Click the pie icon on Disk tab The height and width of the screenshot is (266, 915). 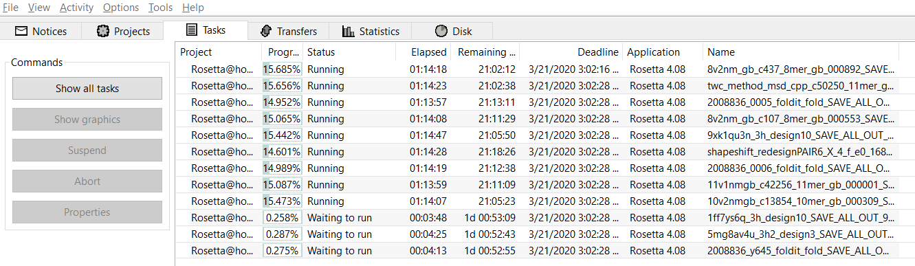pyautogui.click(x=441, y=31)
